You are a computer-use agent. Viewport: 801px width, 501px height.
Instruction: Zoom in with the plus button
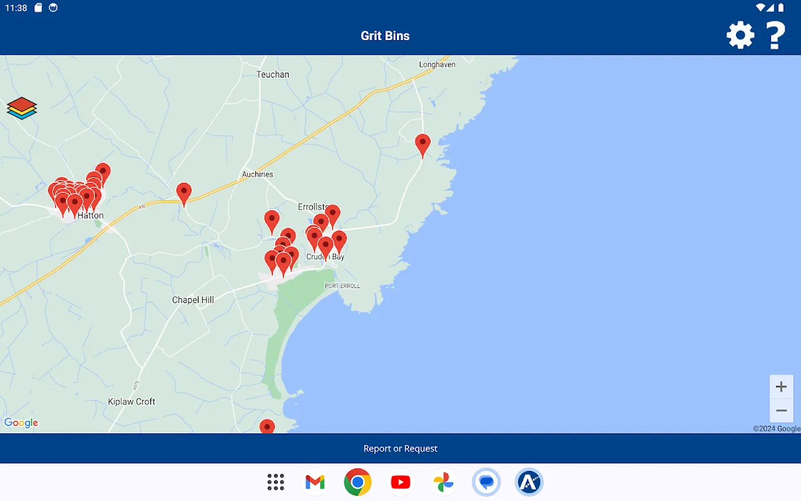click(781, 387)
